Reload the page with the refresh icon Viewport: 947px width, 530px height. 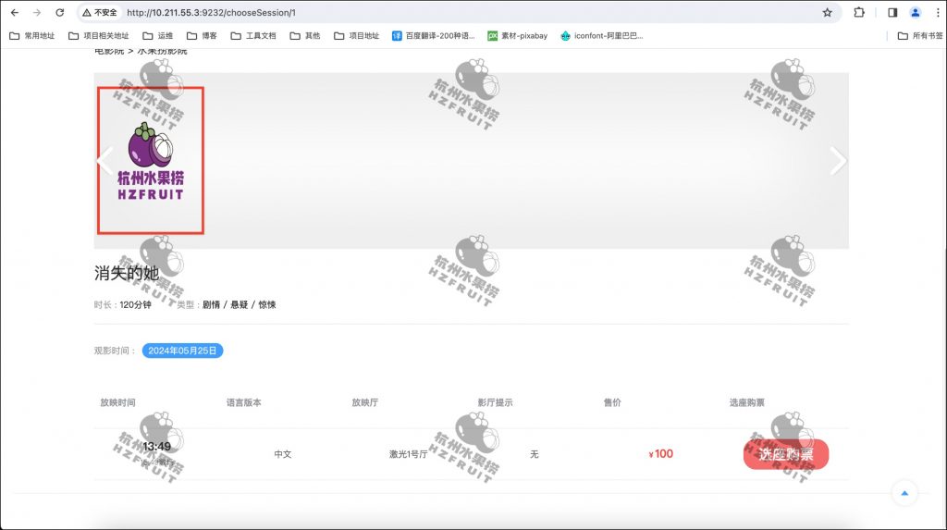pos(59,12)
